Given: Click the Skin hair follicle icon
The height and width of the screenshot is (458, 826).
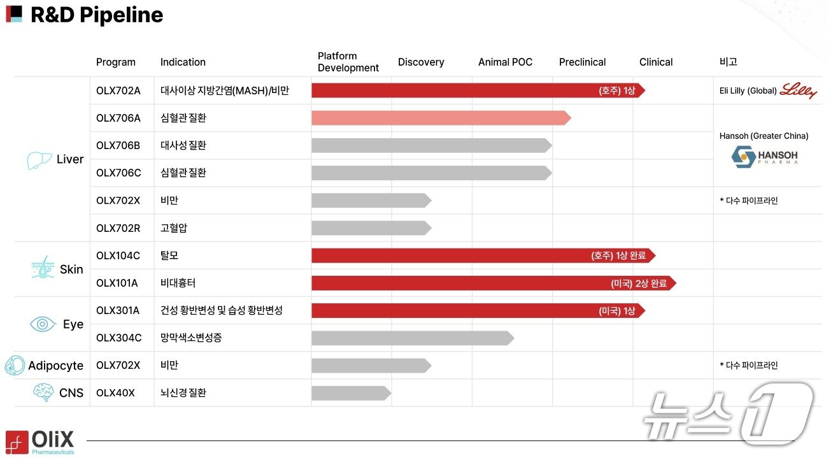Looking at the screenshot, I should coord(43,268).
